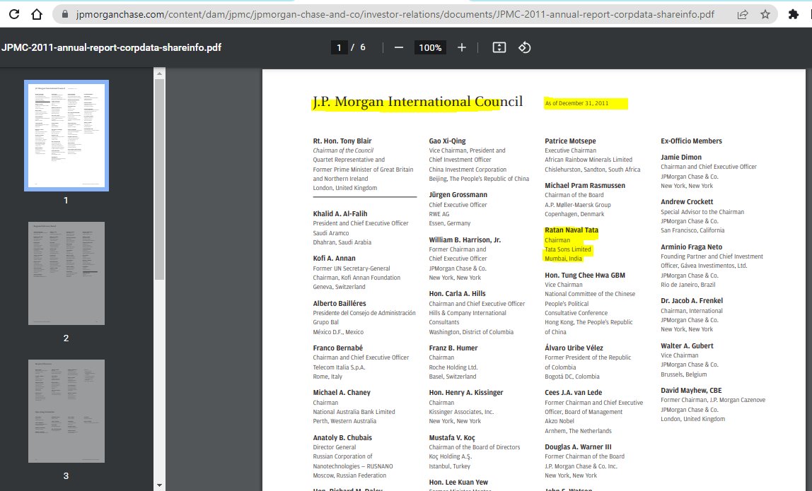Click the name Franco Bernabé
The image size is (812, 491).
coord(337,348)
